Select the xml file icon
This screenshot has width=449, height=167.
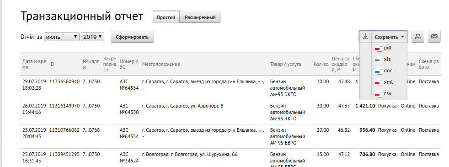tap(378, 82)
